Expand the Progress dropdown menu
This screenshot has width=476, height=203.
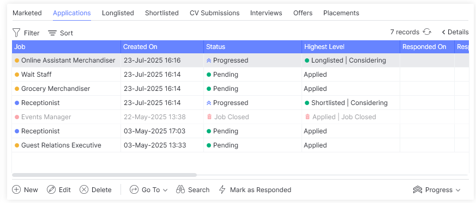[437, 190]
